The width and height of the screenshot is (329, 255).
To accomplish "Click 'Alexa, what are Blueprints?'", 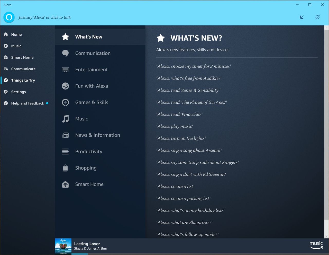I will [184, 223].
